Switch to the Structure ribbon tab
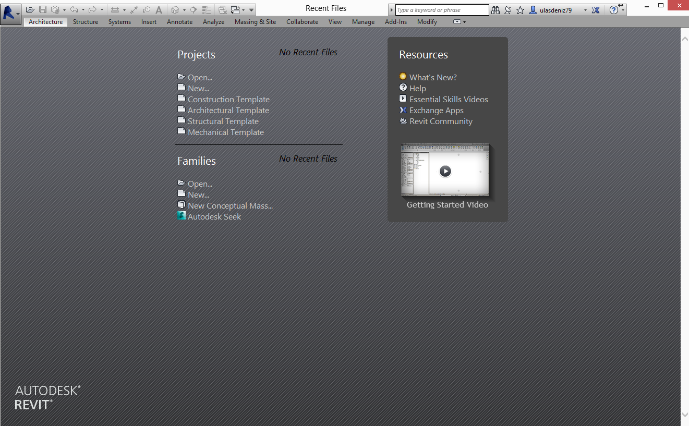The height and width of the screenshot is (426, 689). (86, 22)
